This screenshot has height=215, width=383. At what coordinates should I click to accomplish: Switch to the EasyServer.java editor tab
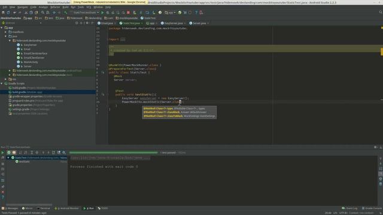click(x=174, y=23)
